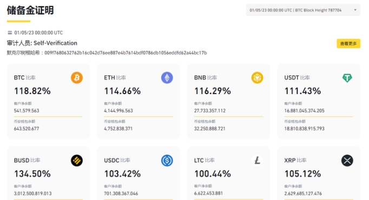Click the 储备金证明 page heading
This screenshot has height=200, width=369.
coord(30,10)
